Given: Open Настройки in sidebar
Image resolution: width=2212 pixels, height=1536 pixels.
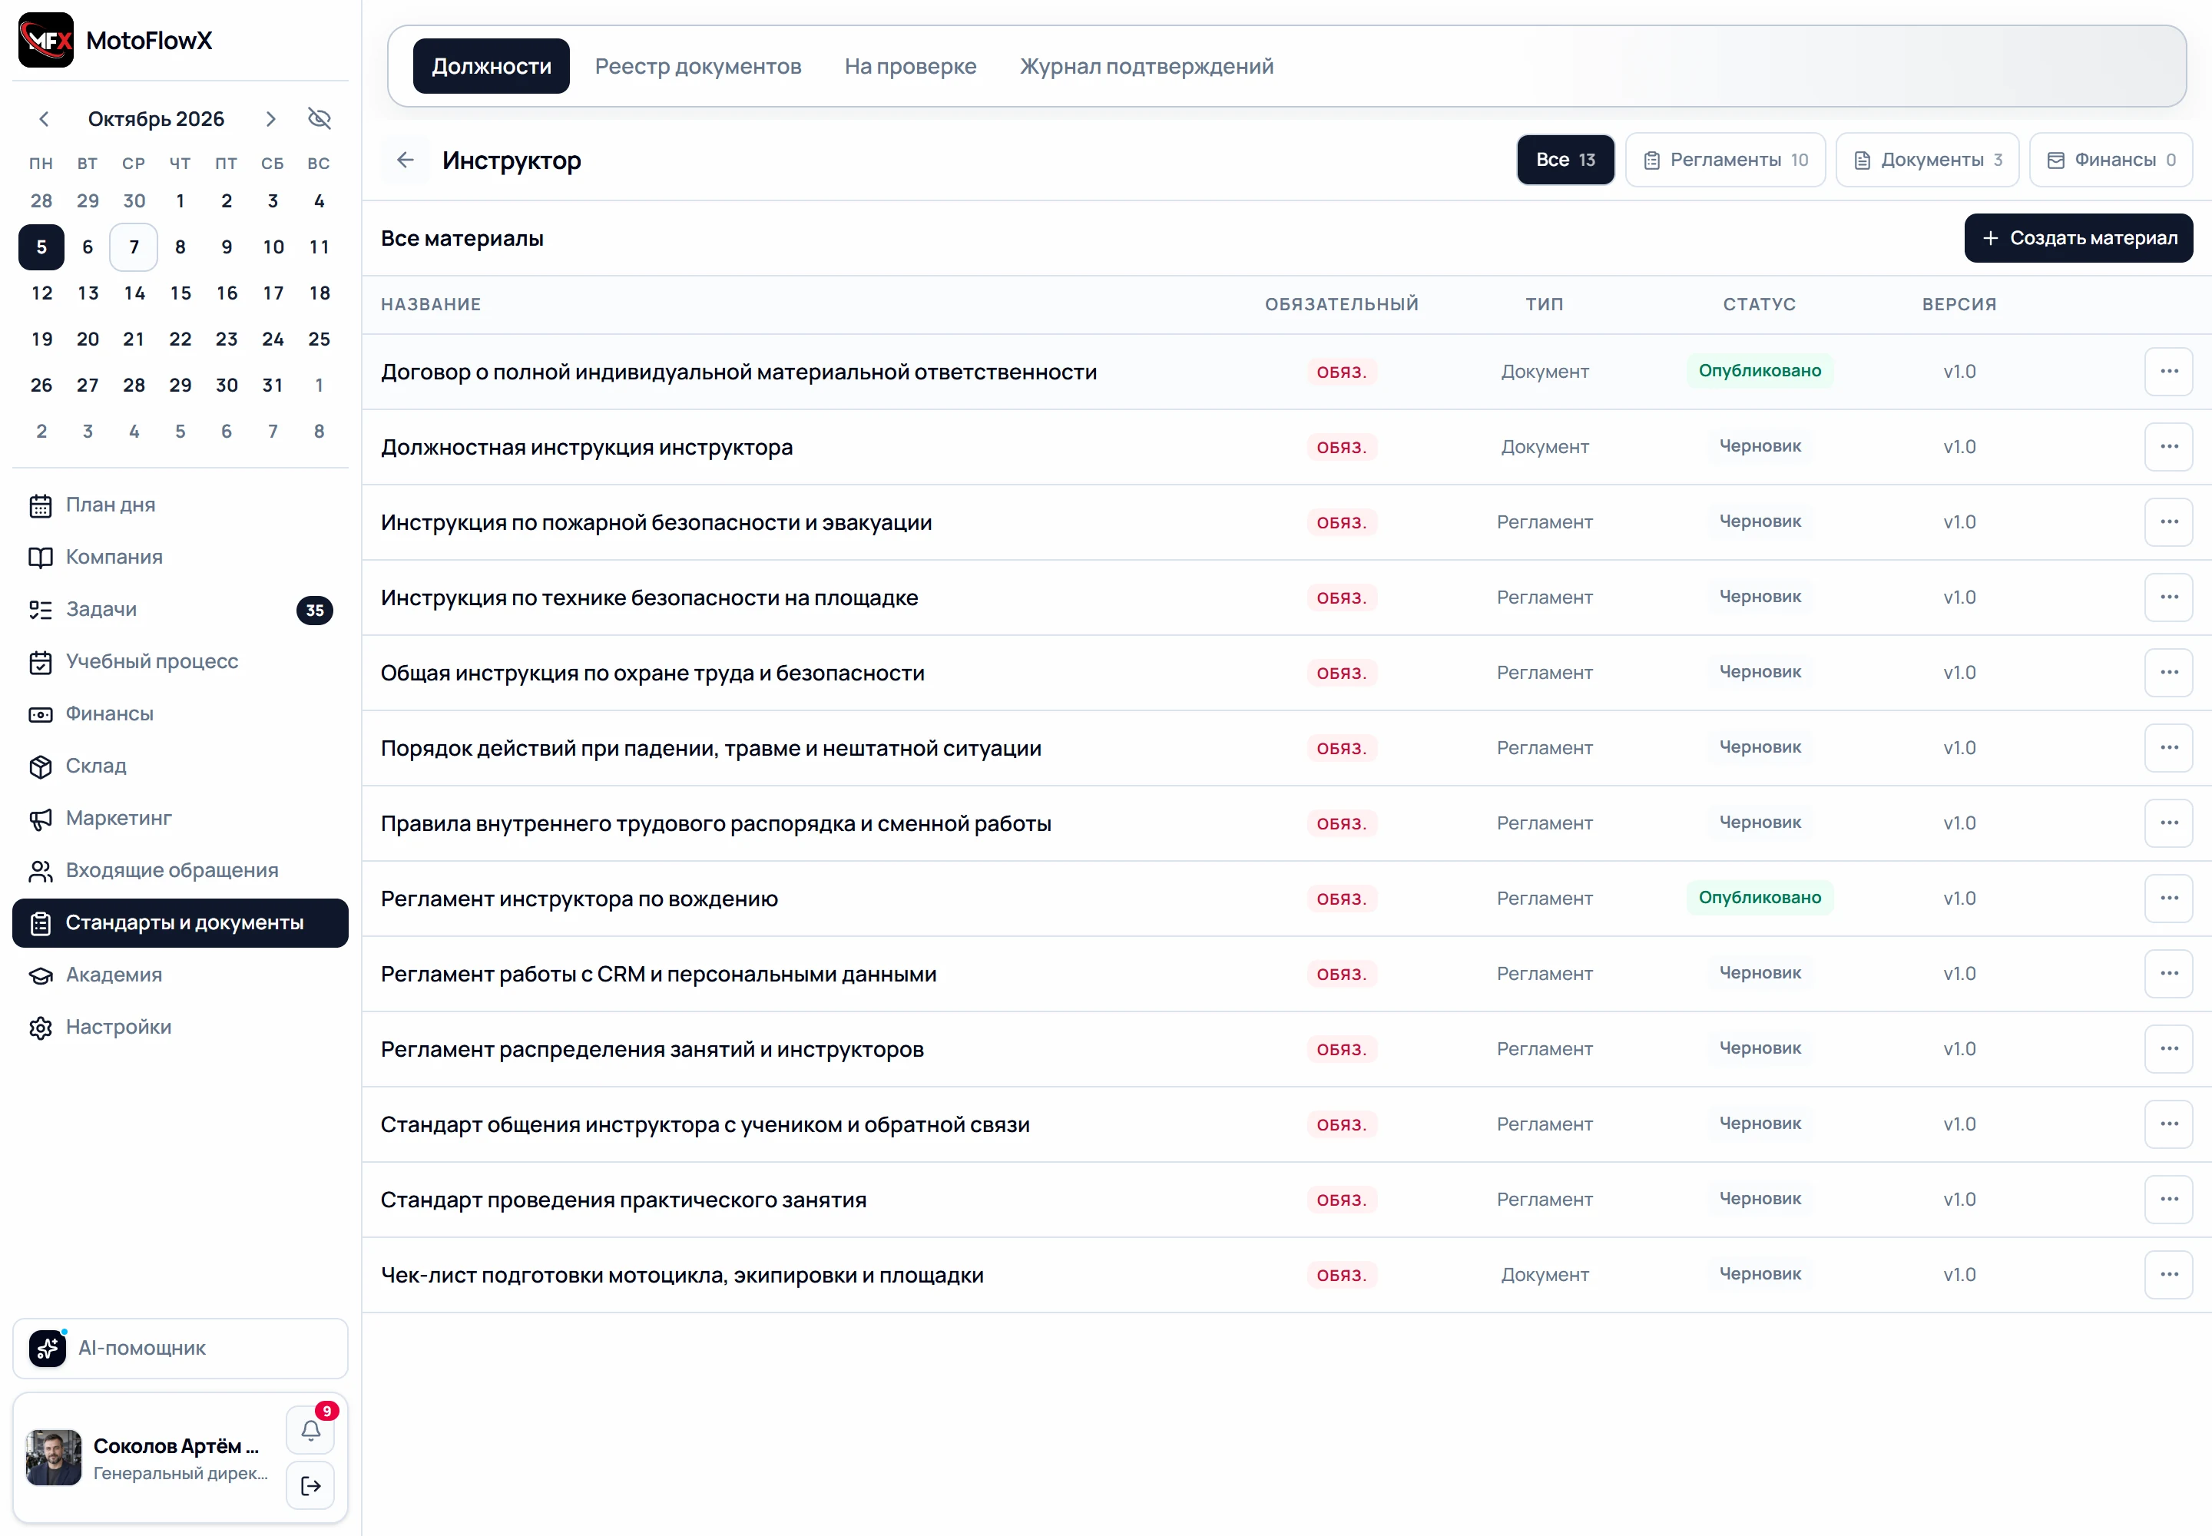Looking at the screenshot, I should pos(180,1027).
